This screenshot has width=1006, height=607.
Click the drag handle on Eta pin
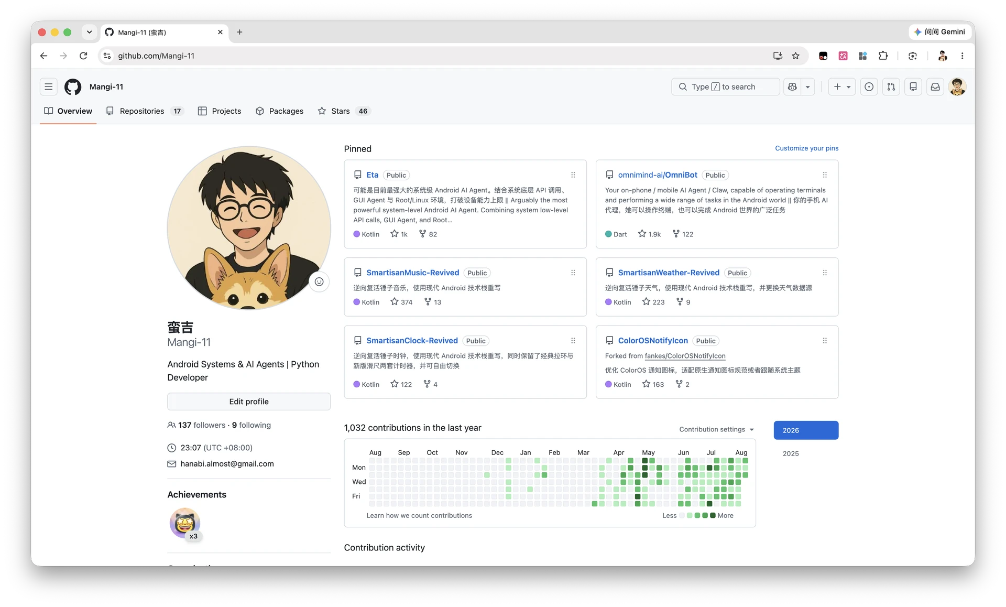573,175
